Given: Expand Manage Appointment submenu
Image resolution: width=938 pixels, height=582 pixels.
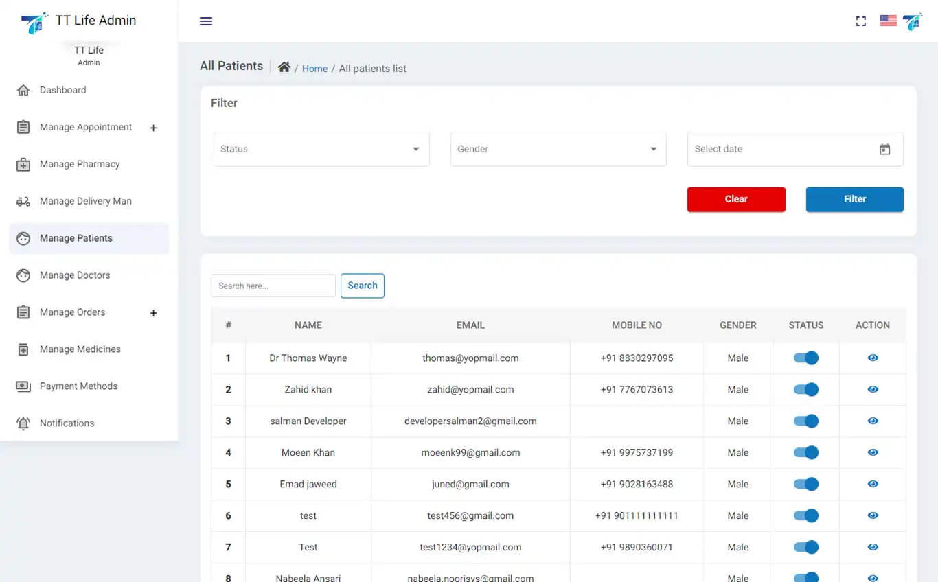Looking at the screenshot, I should pyautogui.click(x=153, y=128).
